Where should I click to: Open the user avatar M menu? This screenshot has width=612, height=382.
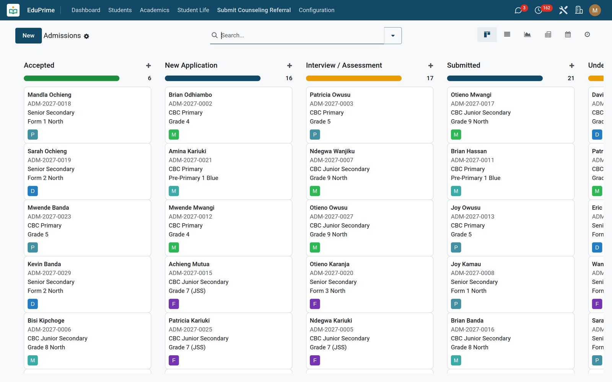point(595,10)
